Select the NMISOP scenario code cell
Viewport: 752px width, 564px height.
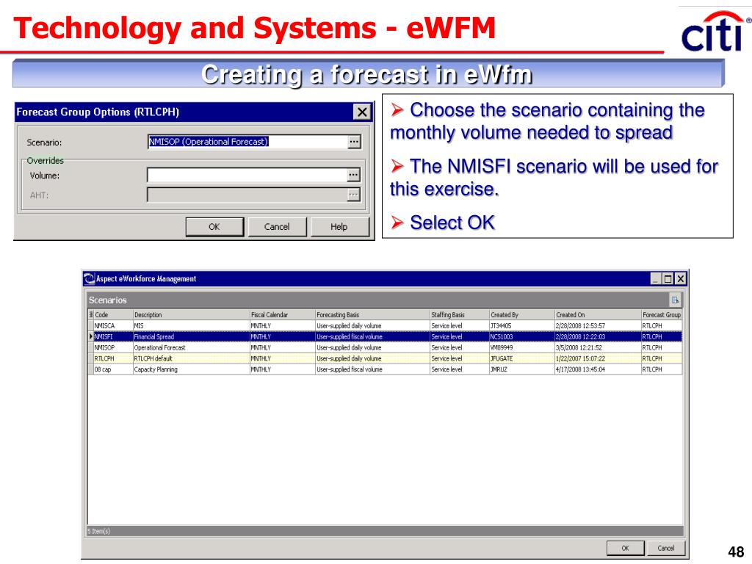click(x=113, y=347)
